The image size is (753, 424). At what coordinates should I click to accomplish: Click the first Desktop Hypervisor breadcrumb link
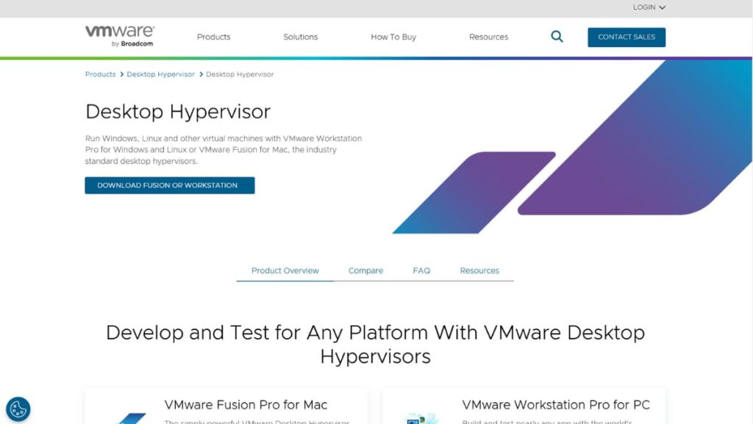click(160, 74)
